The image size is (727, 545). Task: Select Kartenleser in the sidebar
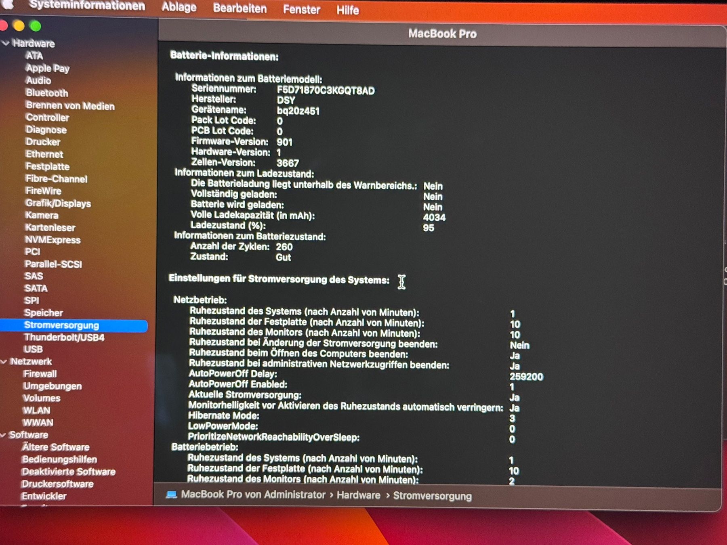tap(50, 228)
